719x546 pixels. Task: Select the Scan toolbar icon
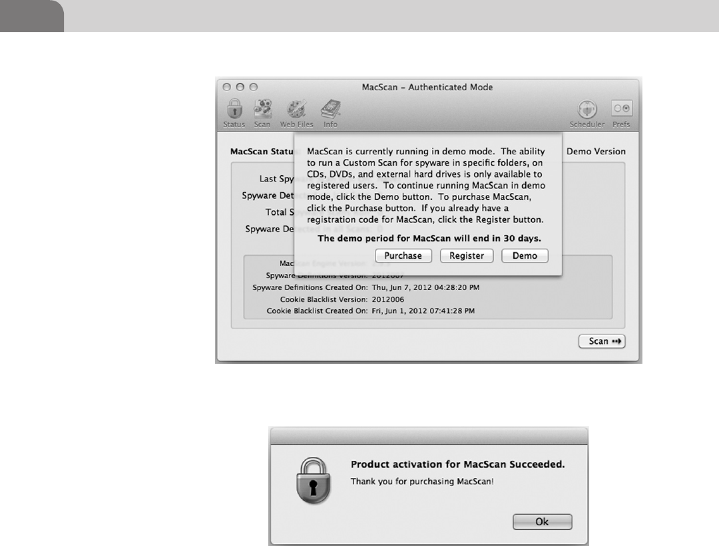coord(262,113)
